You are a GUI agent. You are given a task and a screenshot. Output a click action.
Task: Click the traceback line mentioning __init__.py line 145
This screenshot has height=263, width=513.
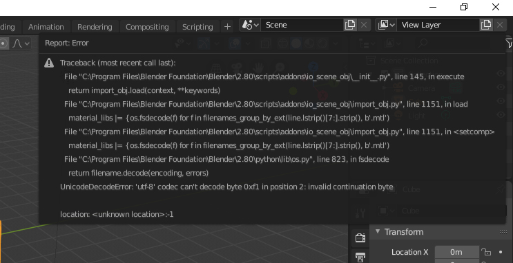(264, 76)
